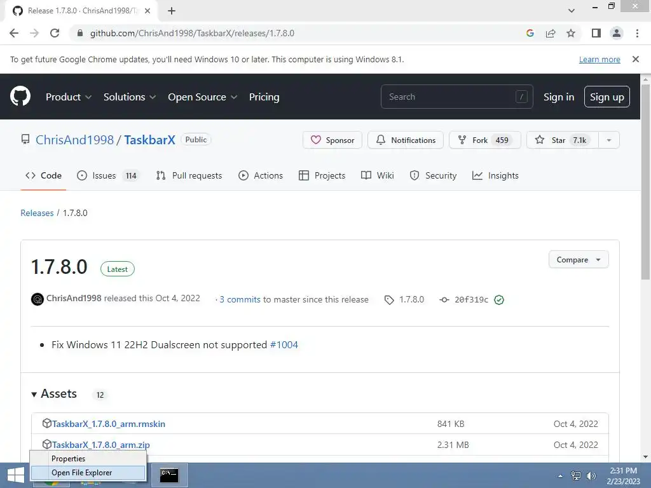Expand the Product menu
This screenshot has height=488, width=651.
[x=69, y=97]
